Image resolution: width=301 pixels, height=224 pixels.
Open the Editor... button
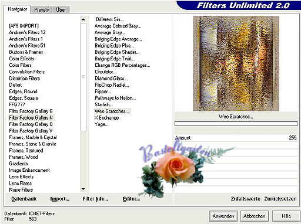coord(131,199)
